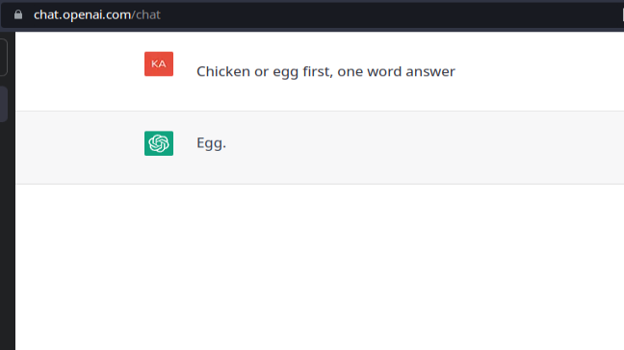This screenshot has width=624, height=350.
Task: Click the divider line beneath the Egg response
Action: coord(320,184)
